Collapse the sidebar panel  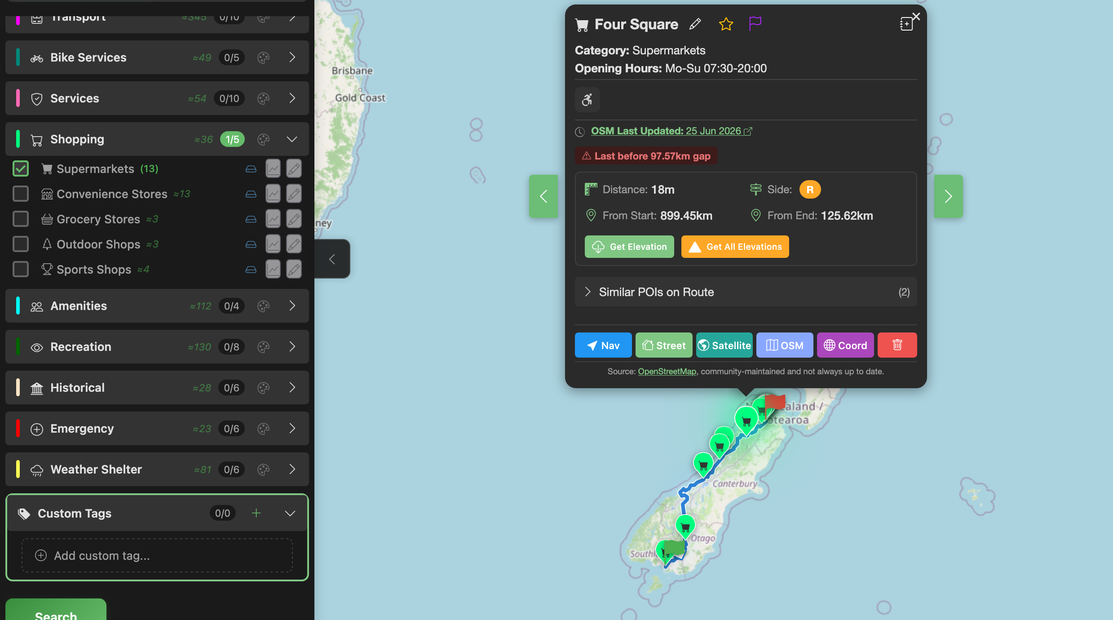click(x=332, y=259)
